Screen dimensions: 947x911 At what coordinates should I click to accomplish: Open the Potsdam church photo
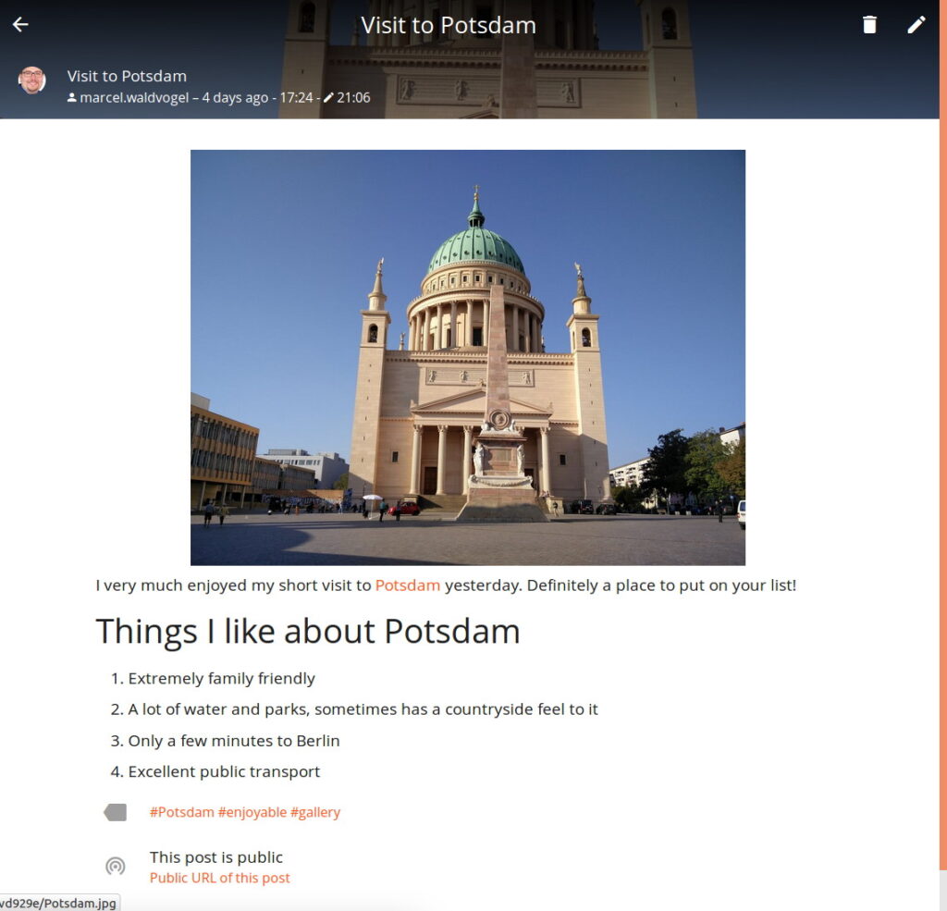coord(468,358)
